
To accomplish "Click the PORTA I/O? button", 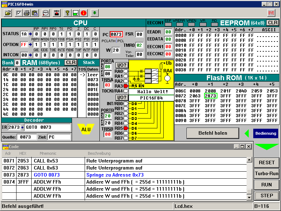I will (x=121, y=65).
